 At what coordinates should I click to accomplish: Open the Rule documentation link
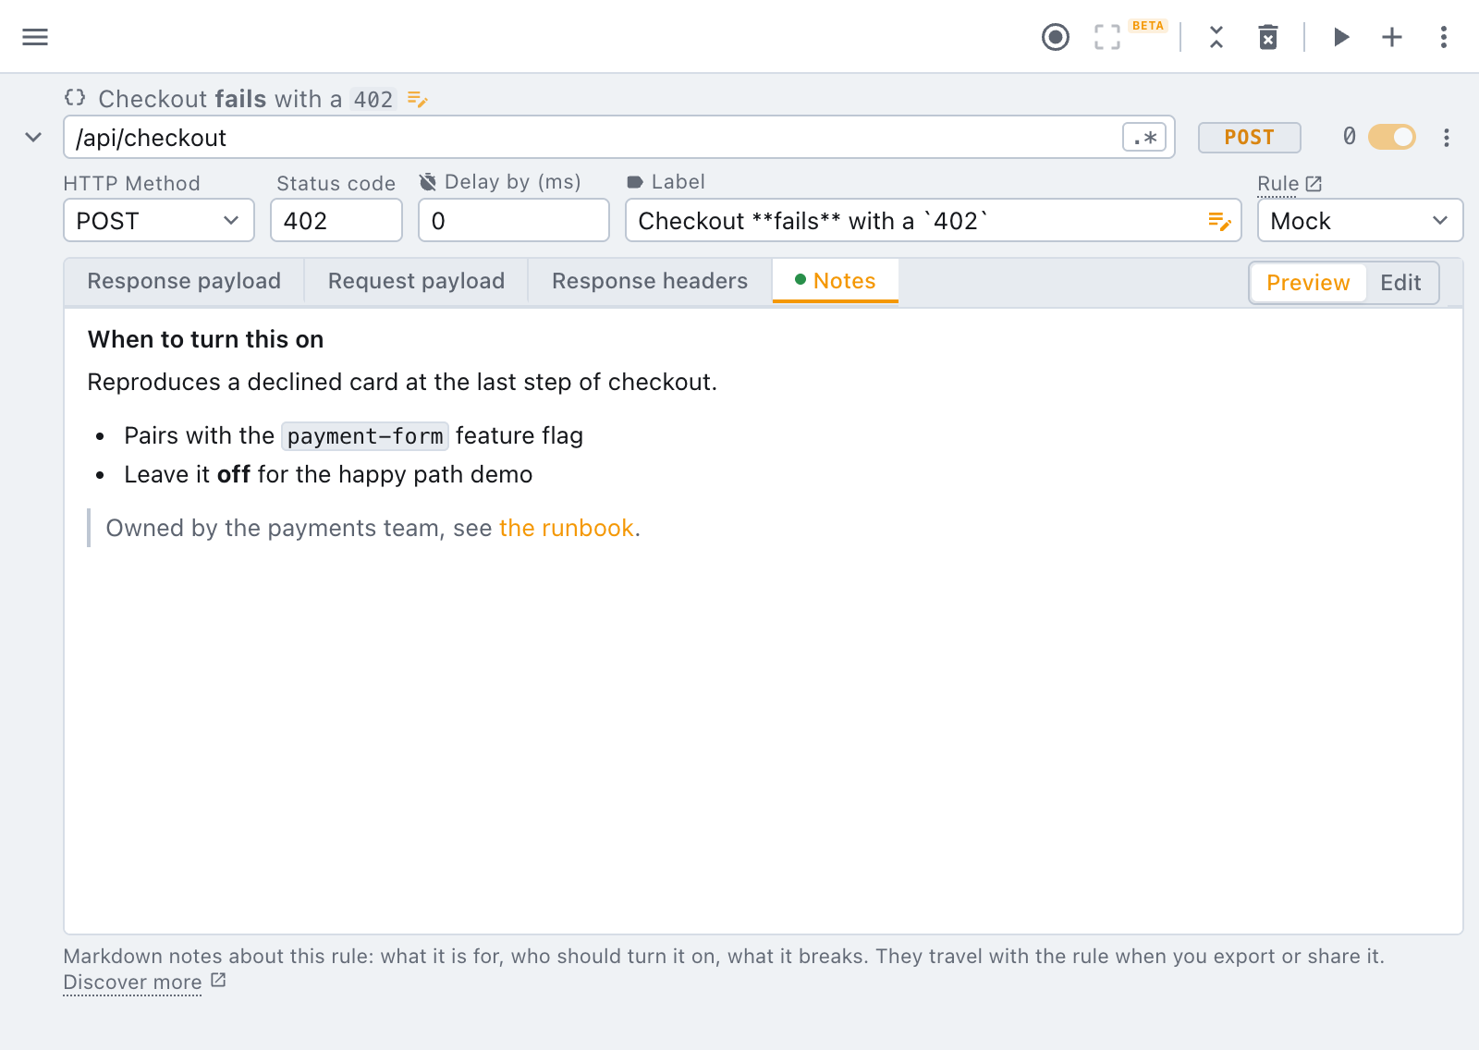[1290, 184]
